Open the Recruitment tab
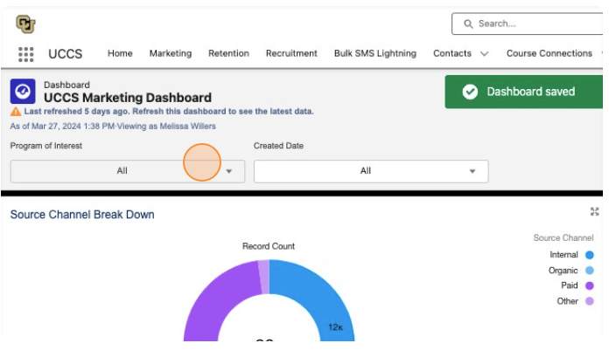The image size is (609, 350). (291, 53)
